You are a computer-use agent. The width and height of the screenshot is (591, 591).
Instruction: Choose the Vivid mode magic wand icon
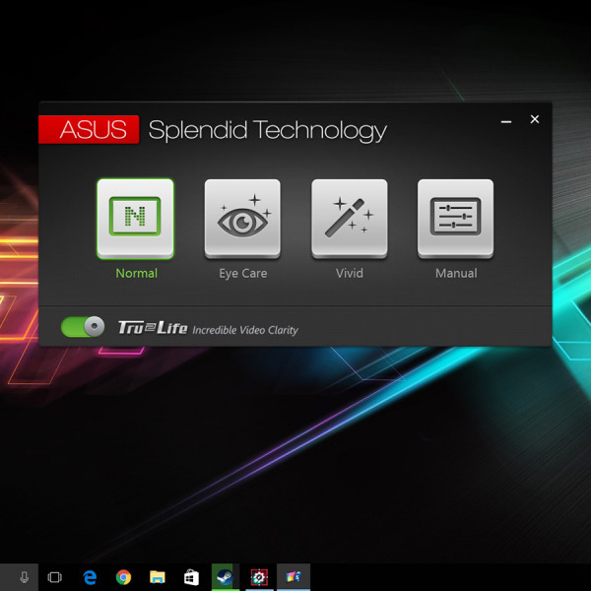click(x=350, y=218)
